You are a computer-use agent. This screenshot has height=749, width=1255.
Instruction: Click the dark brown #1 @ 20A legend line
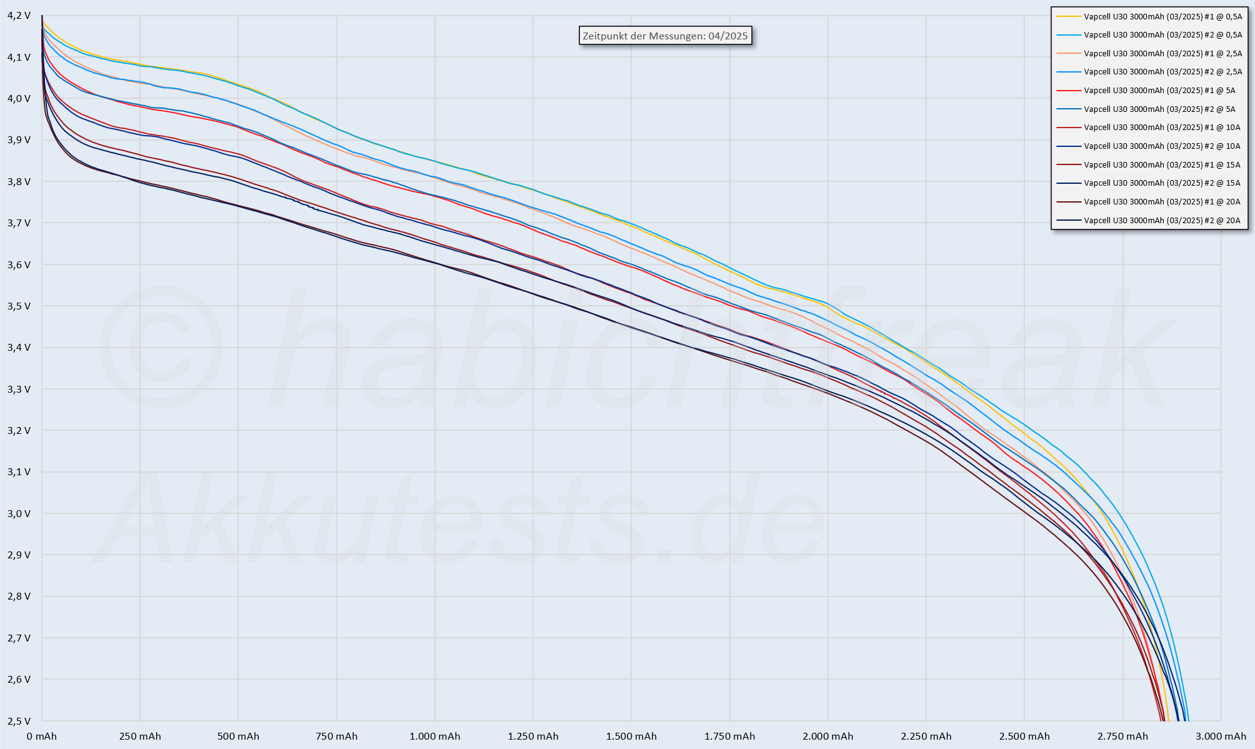[1068, 202]
